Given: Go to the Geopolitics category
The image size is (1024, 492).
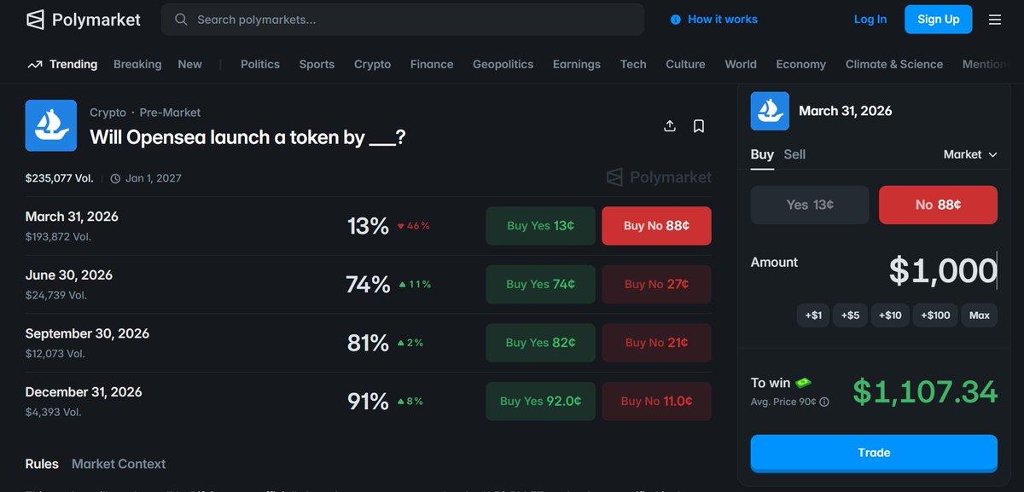Looking at the screenshot, I should point(503,65).
